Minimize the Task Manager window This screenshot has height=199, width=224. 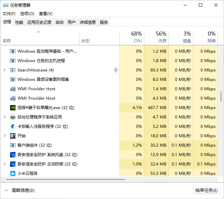click(x=185, y=5)
